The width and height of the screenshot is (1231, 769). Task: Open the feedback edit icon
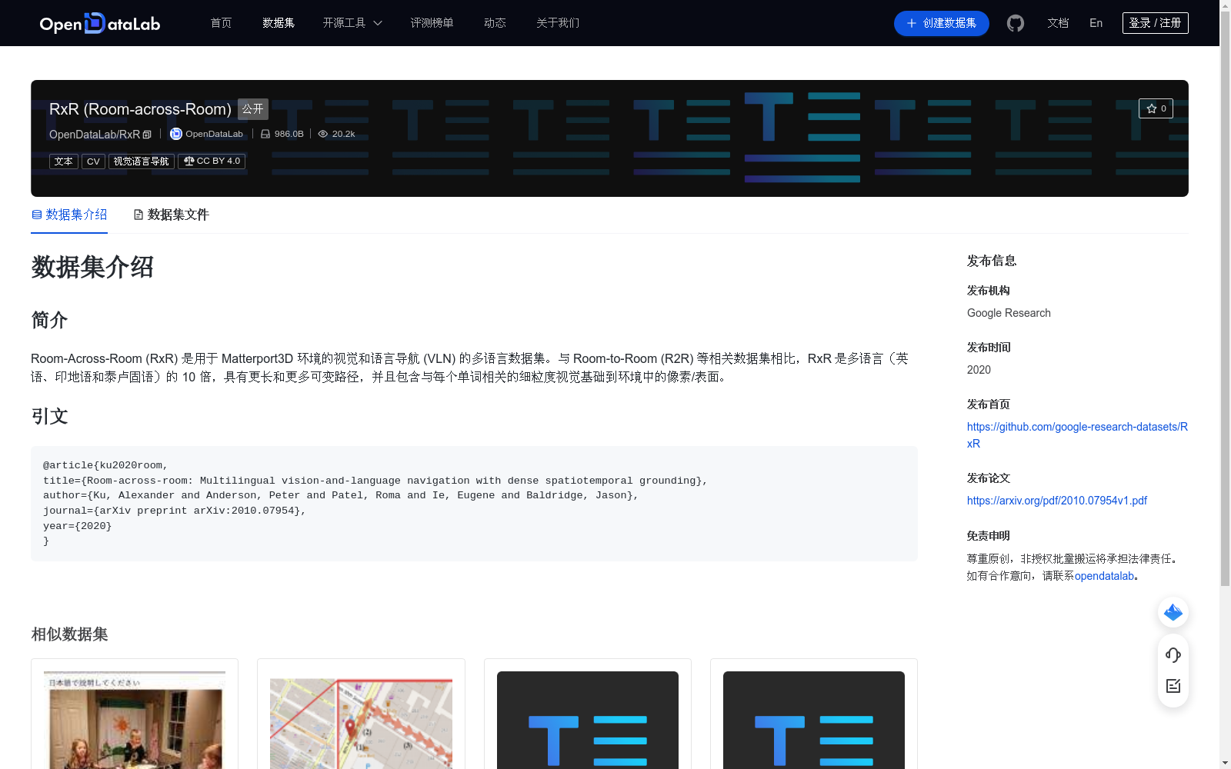(x=1173, y=686)
